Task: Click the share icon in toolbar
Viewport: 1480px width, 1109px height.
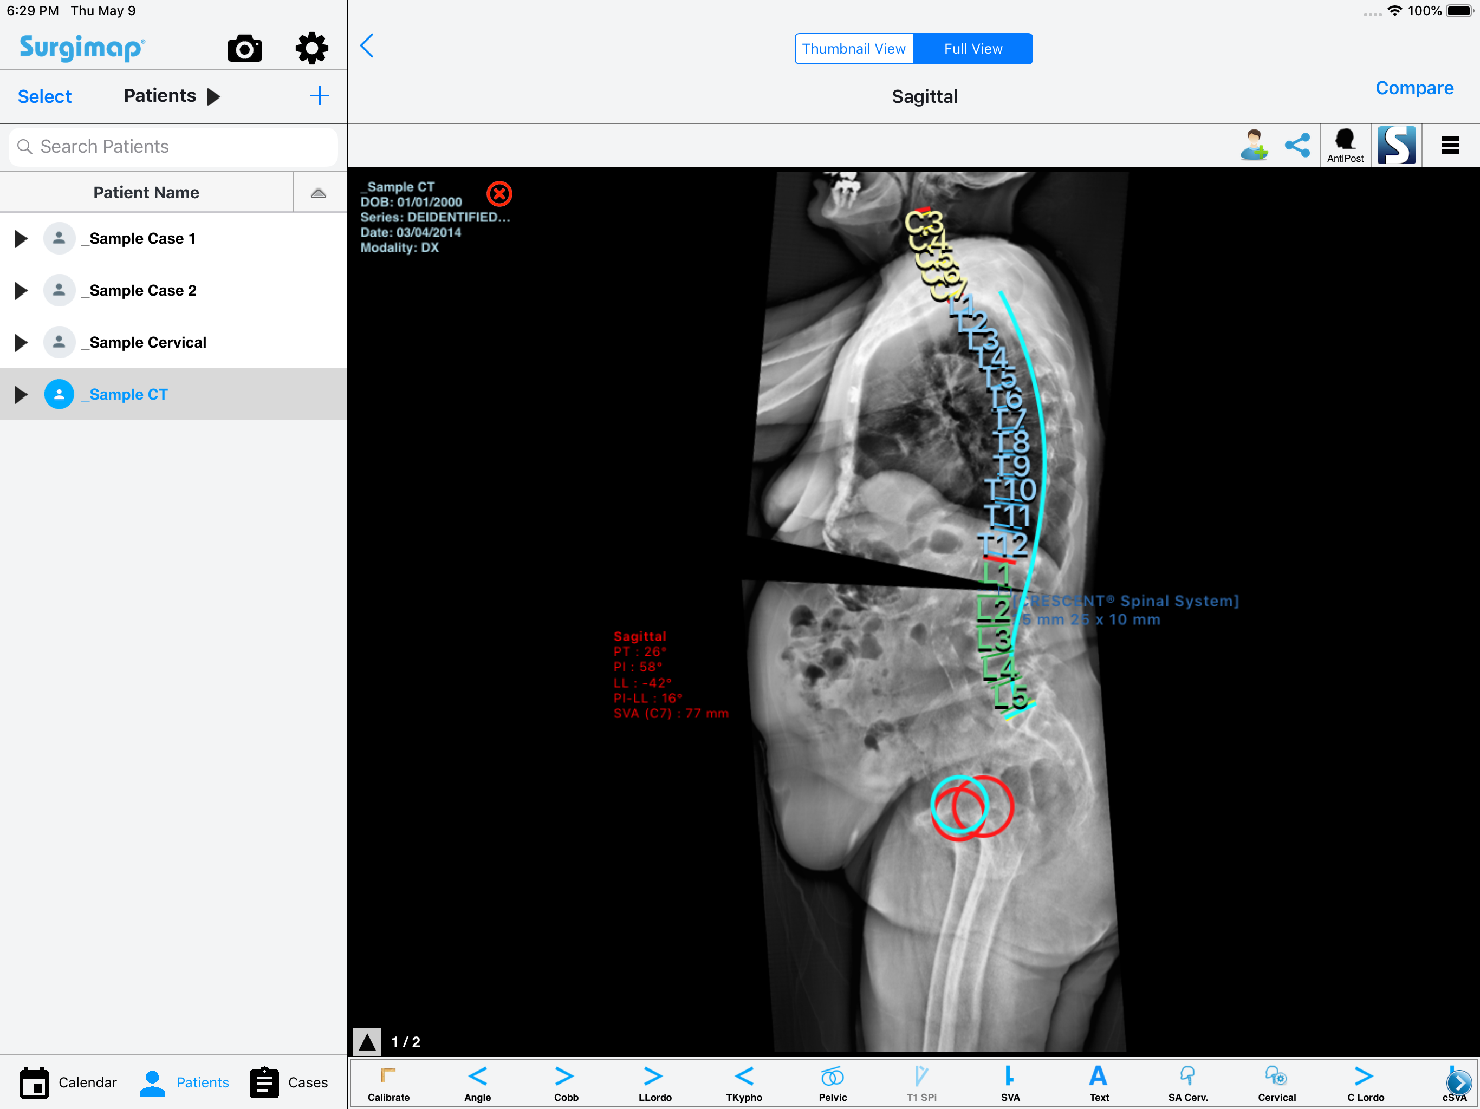Action: [1297, 145]
